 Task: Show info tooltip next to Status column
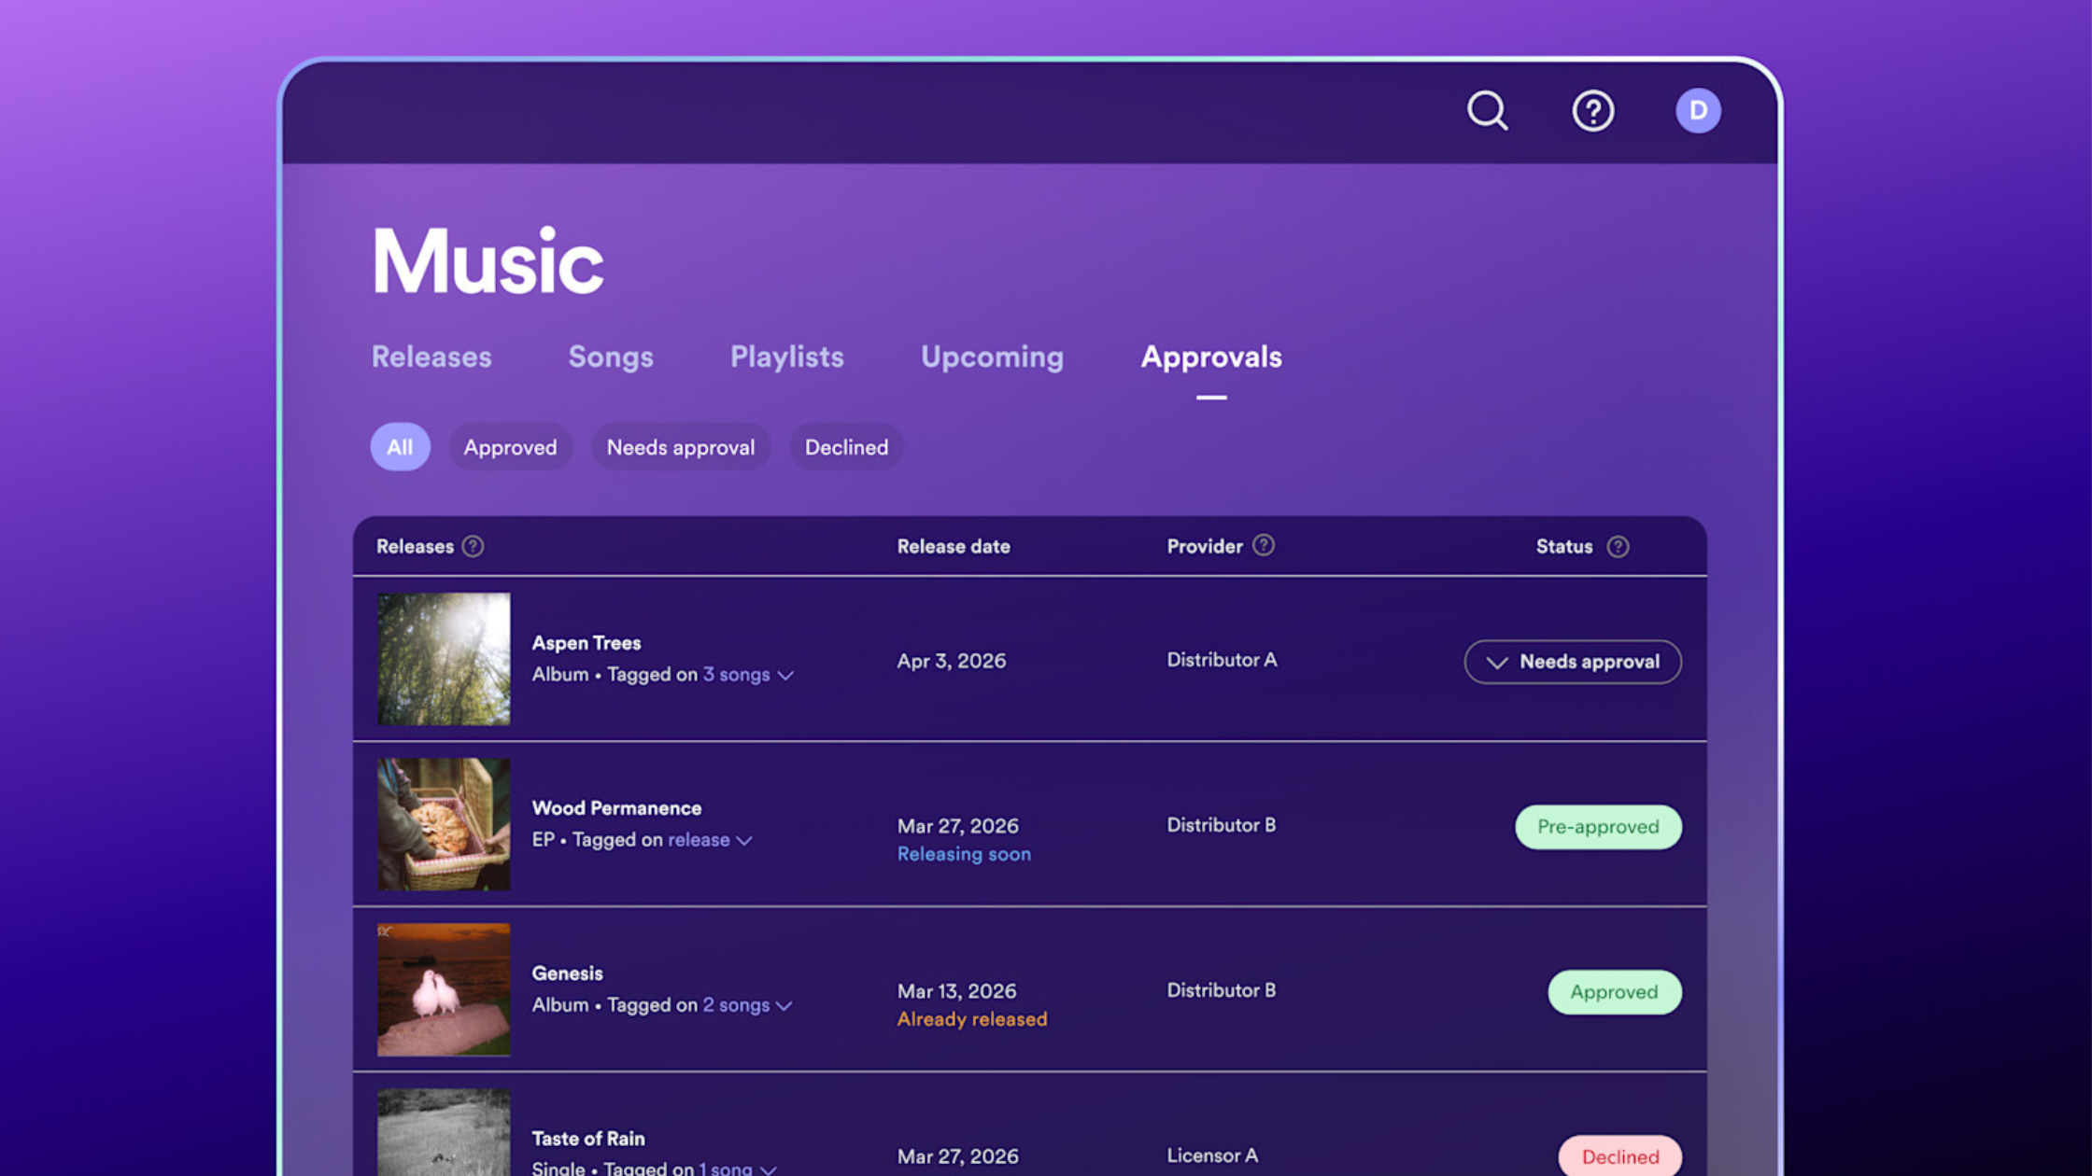tap(1618, 547)
